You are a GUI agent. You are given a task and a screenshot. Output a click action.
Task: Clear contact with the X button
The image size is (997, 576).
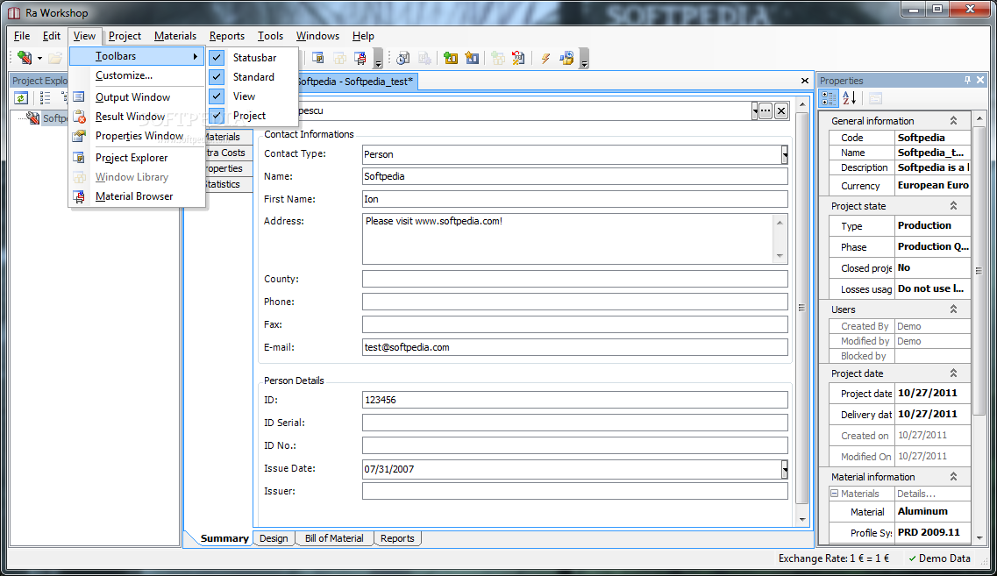coord(781,110)
